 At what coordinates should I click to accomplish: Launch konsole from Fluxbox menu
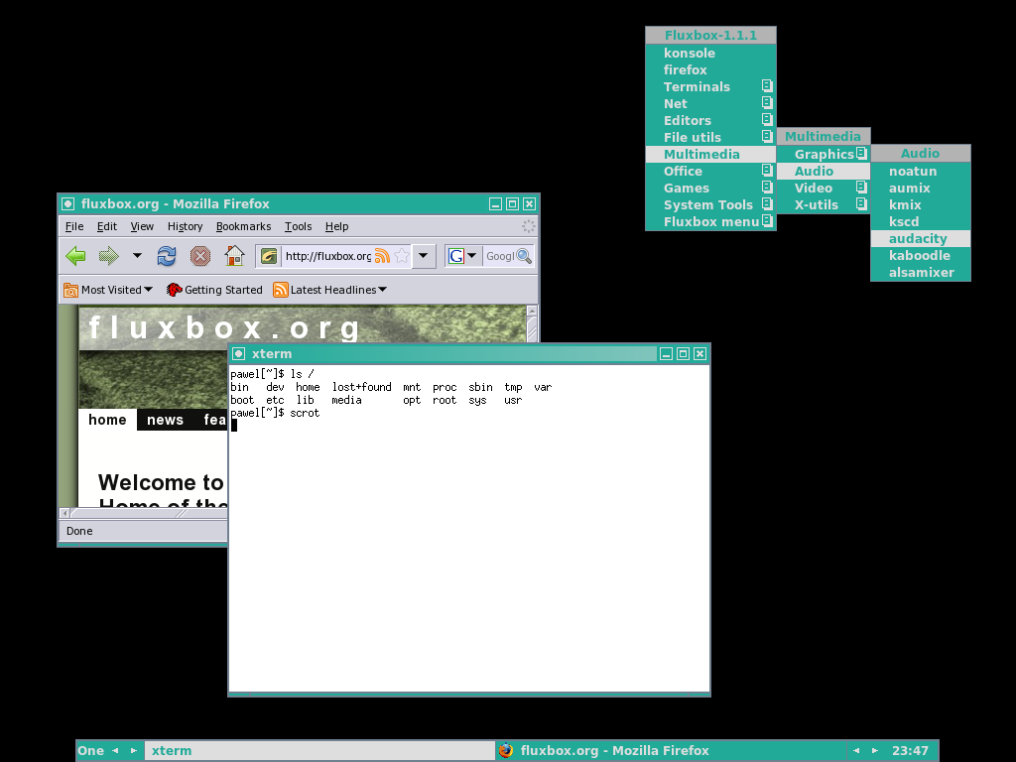click(710, 54)
